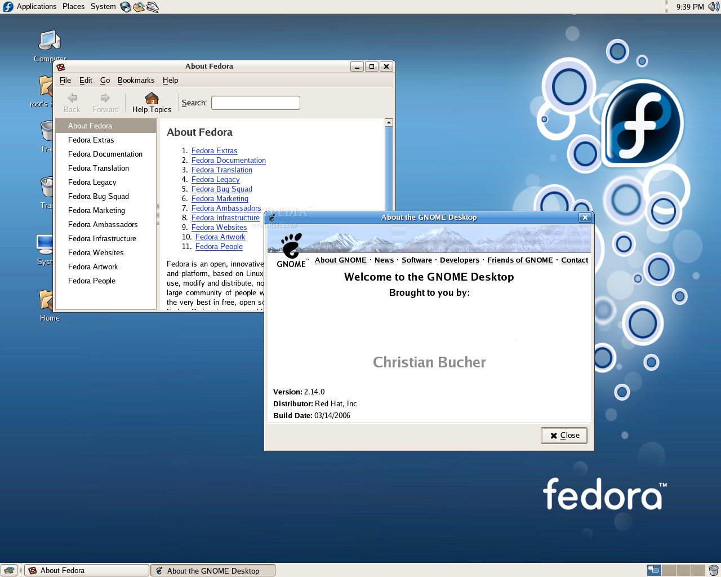Viewport: 721px width, 577px height.
Task: Click the Help Topics home icon
Action: 152,98
